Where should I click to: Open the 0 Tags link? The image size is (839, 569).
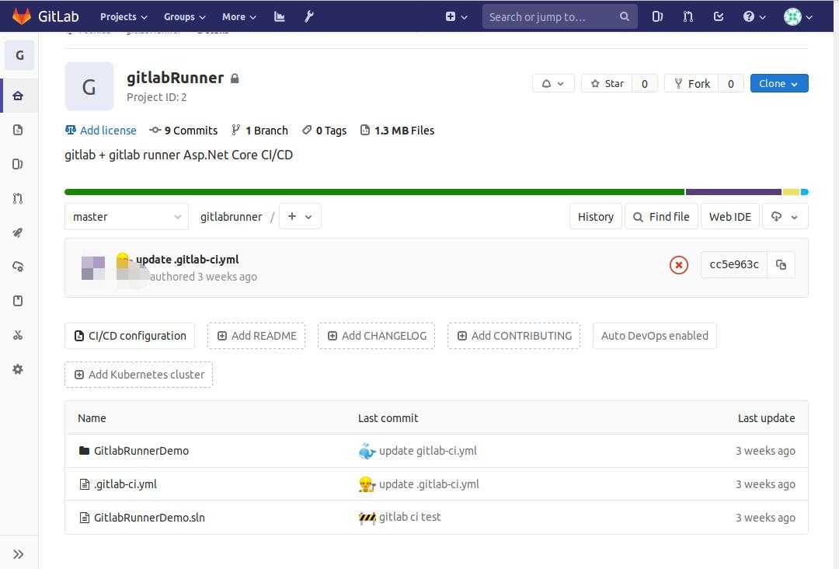324,131
